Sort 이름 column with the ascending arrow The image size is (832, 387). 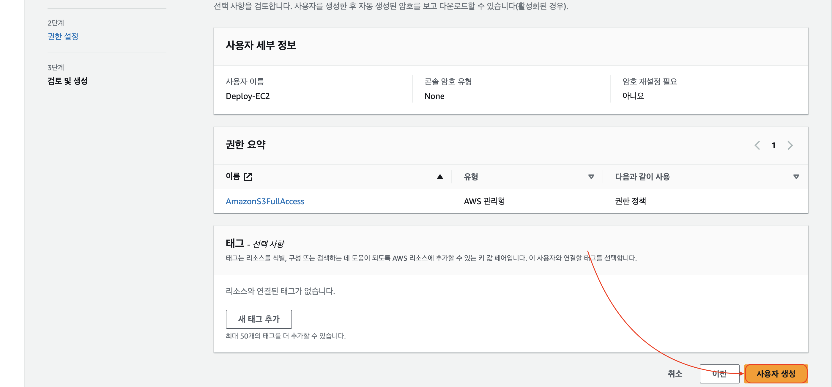(x=439, y=177)
